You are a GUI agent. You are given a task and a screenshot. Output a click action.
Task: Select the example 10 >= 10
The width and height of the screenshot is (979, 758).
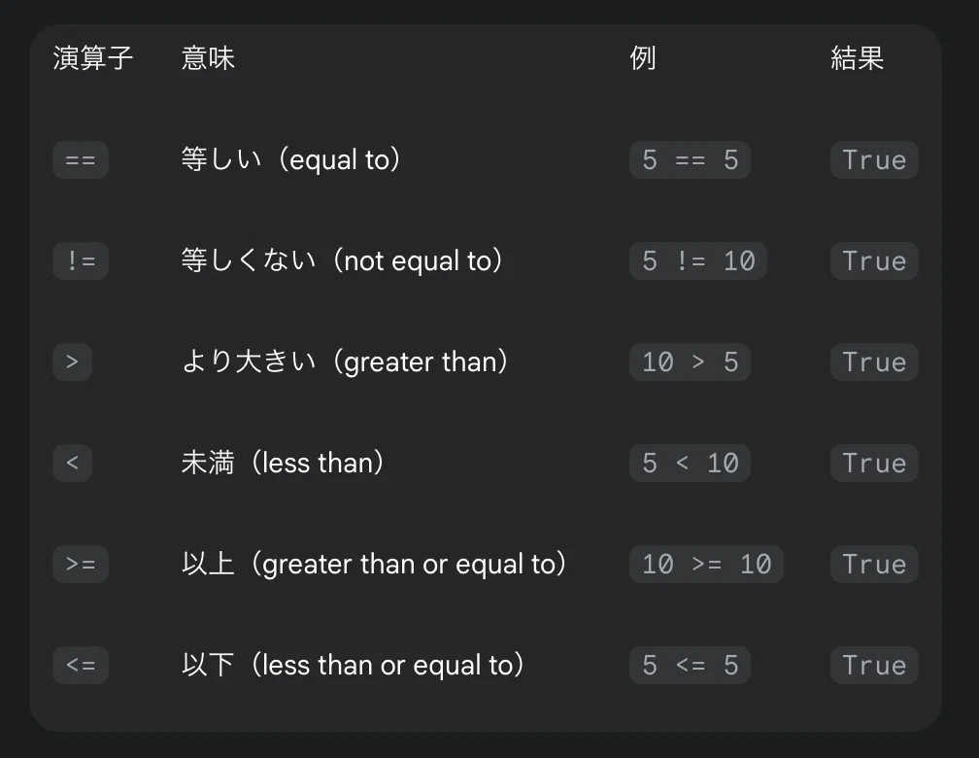pyautogui.click(x=706, y=564)
